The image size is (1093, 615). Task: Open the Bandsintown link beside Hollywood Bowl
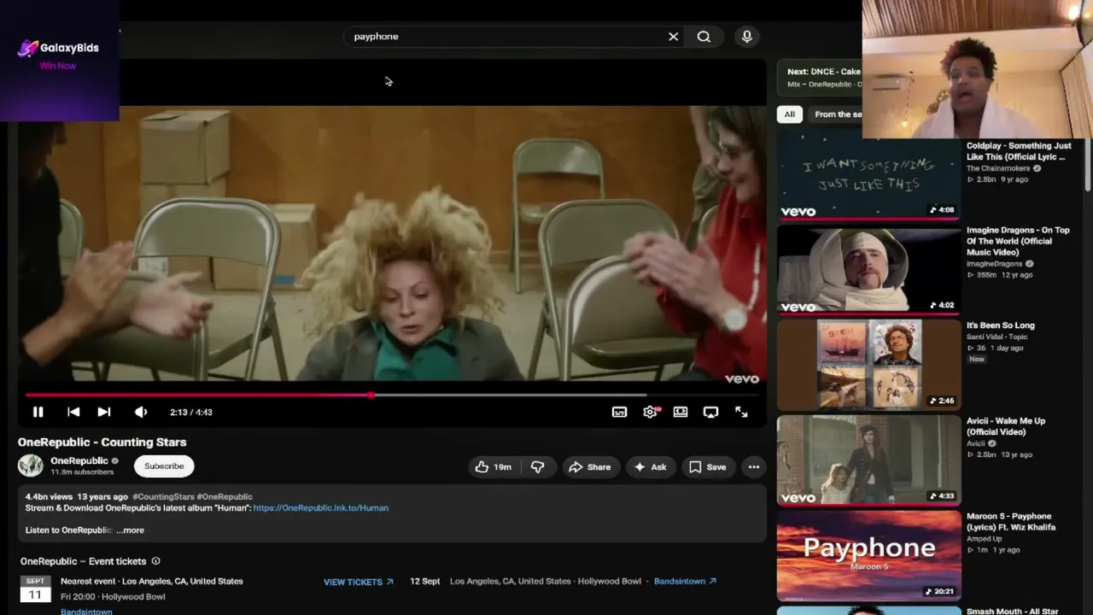point(685,581)
